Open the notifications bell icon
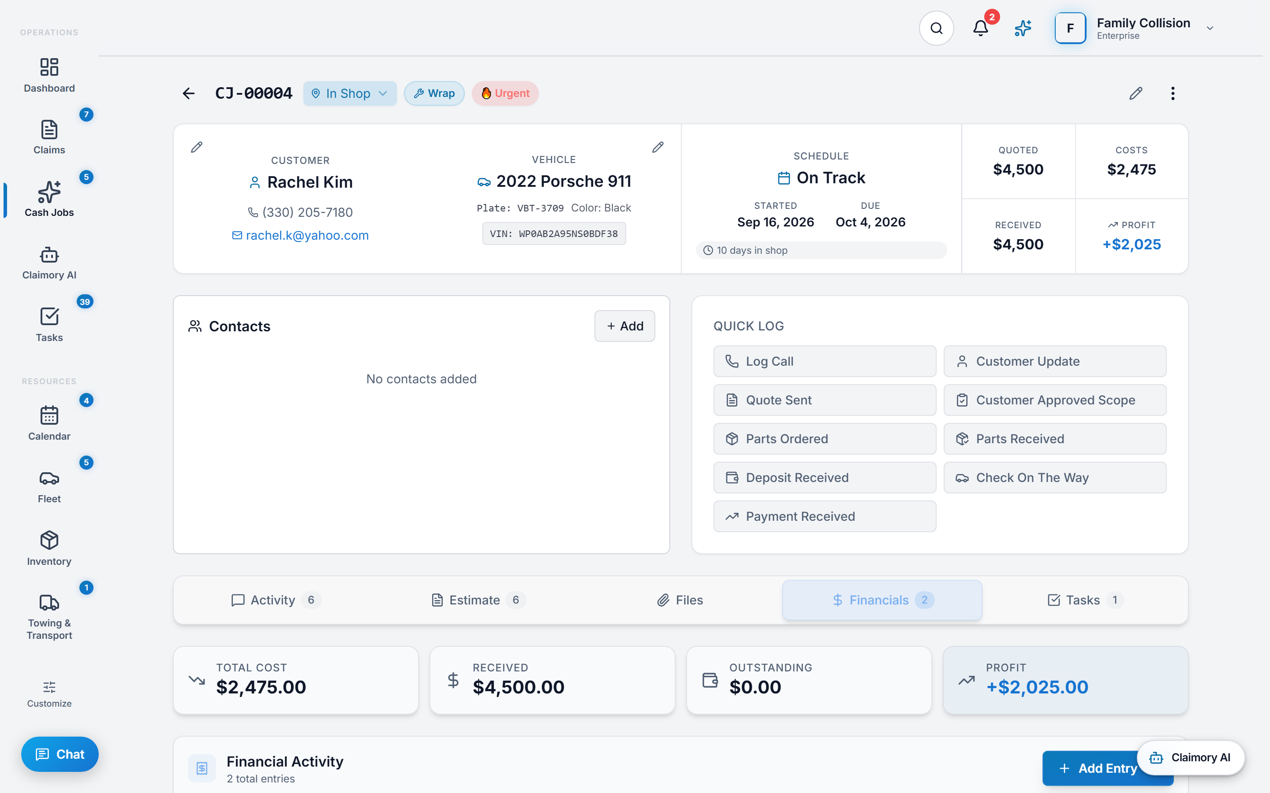This screenshot has width=1270, height=793. 980,28
